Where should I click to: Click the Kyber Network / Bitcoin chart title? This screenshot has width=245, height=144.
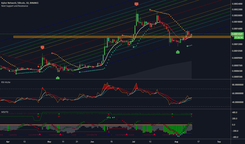coord(20,3)
